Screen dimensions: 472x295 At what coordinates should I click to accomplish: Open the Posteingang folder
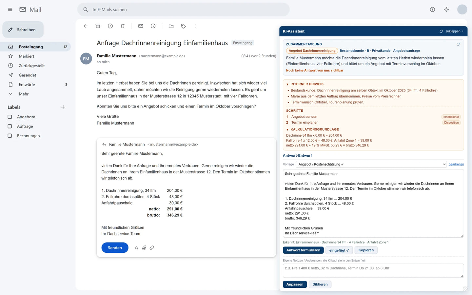pos(36,47)
